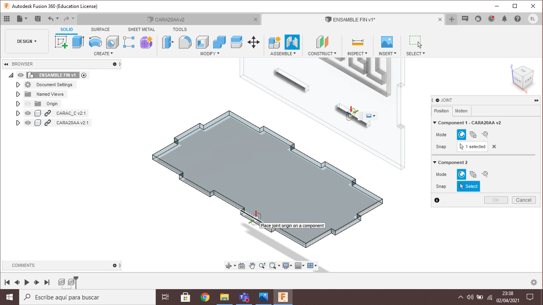Image resolution: width=543 pixels, height=305 pixels.
Task: Click the Measure ruler icon
Action: (x=357, y=42)
